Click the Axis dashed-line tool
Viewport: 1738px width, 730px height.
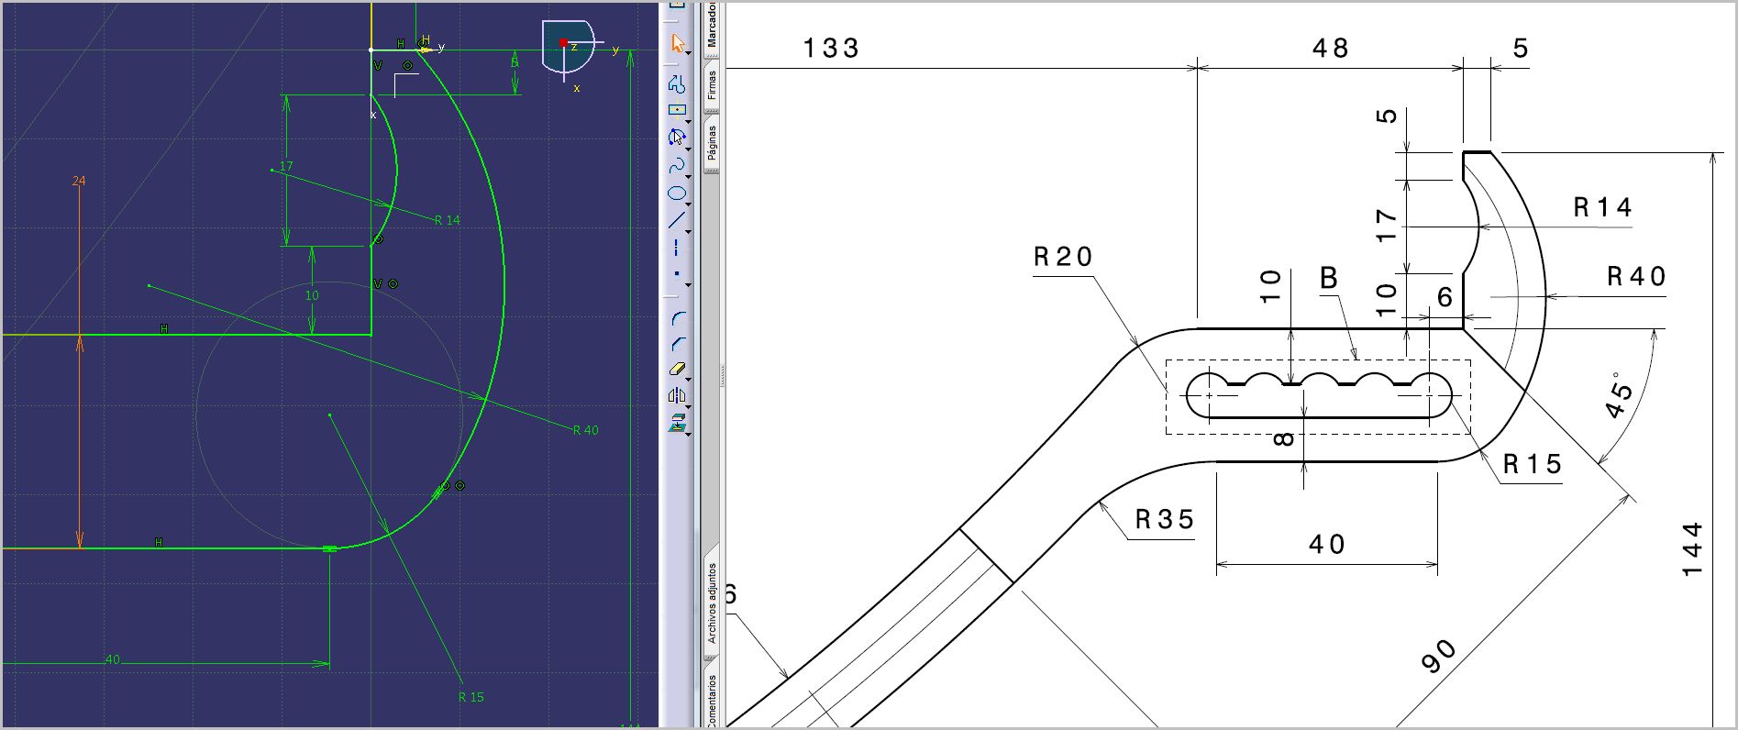[x=677, y=248]
